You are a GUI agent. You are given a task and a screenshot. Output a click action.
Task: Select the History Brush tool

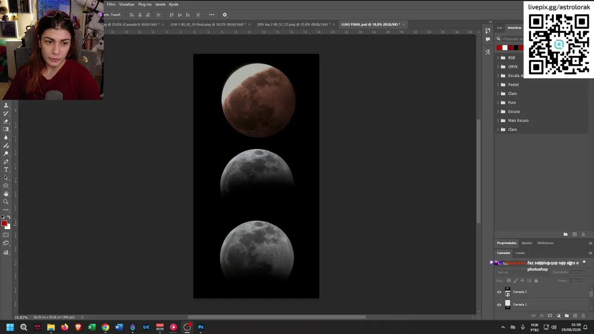(6, 113)
